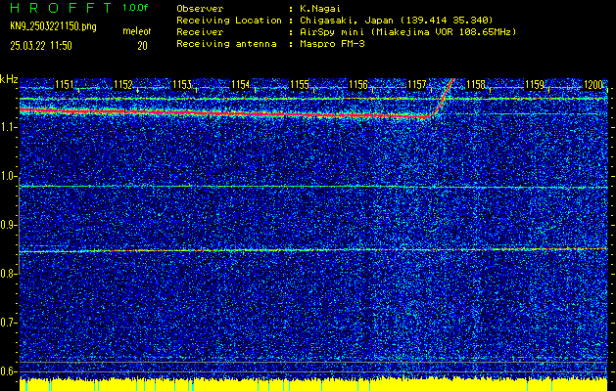Click the 1154 time marker

[241, 84]
